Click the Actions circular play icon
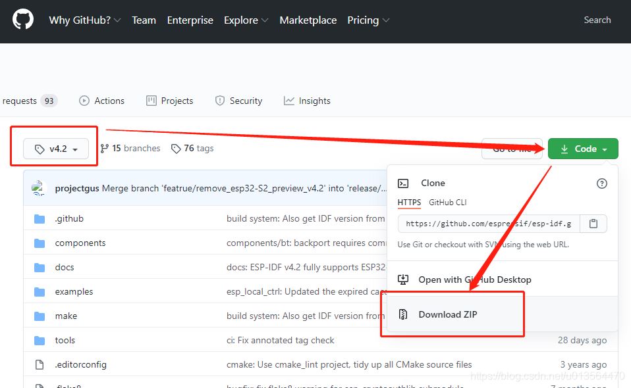The image size is (631, 388). pyautogui.click(x=83, y=100)
